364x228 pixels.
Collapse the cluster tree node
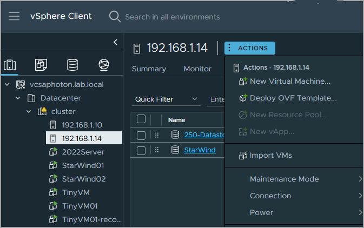(29, 111)
